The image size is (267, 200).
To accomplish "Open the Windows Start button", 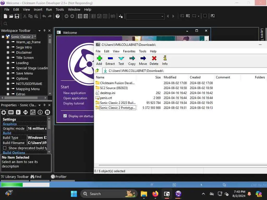I will click(74, 194).
